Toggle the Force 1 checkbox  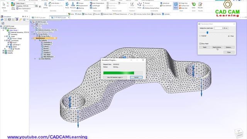[x=8, y=39]
